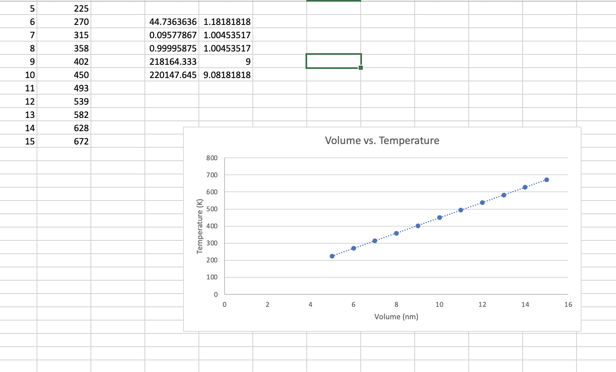Click the vertical axis title "Temperature (K)"
This screenshot has height=372, width=616.
pos(200,226)
